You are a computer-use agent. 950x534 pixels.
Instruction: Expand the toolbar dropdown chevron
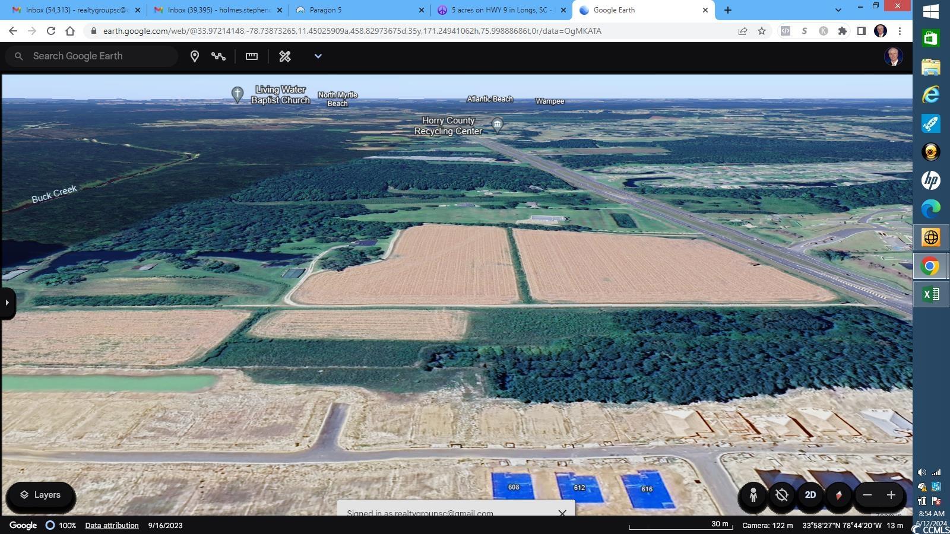point(318,56)
